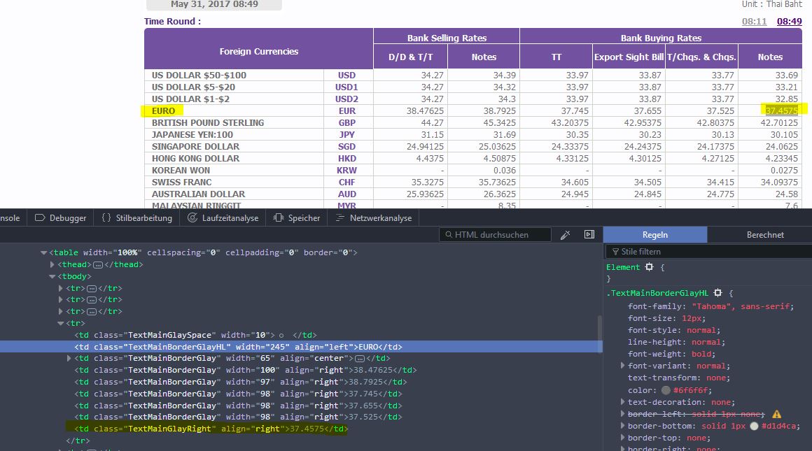Collapse the table element node
812x451 pixels.
(x=43, y=252)
